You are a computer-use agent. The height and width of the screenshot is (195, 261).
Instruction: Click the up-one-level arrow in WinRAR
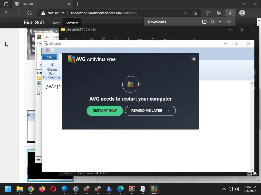click(x=41, y=65)
